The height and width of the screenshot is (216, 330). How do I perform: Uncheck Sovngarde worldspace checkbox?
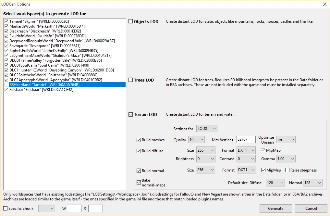(x=6, y=45)
